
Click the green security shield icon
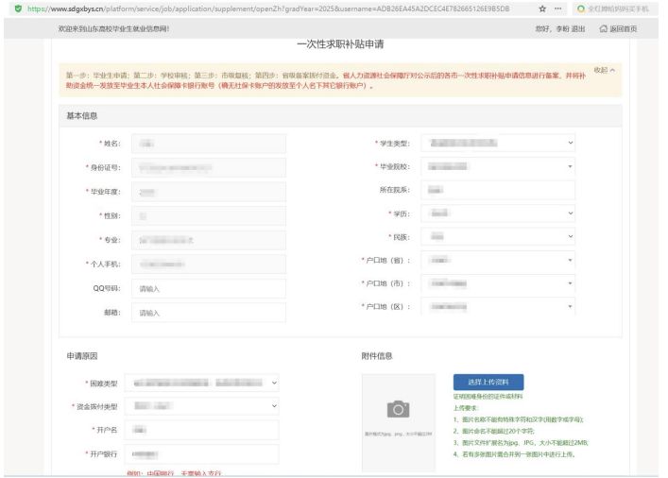tap(18, 9)
